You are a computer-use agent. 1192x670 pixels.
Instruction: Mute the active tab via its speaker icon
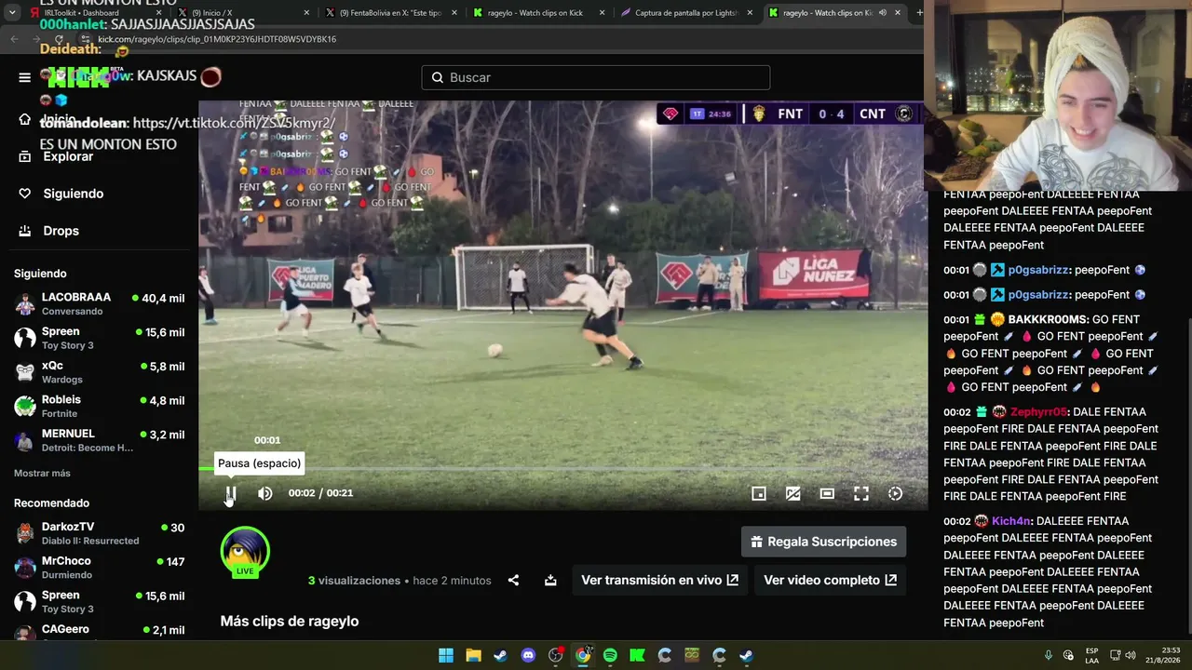pyautogui.click(x=882, y=13)
